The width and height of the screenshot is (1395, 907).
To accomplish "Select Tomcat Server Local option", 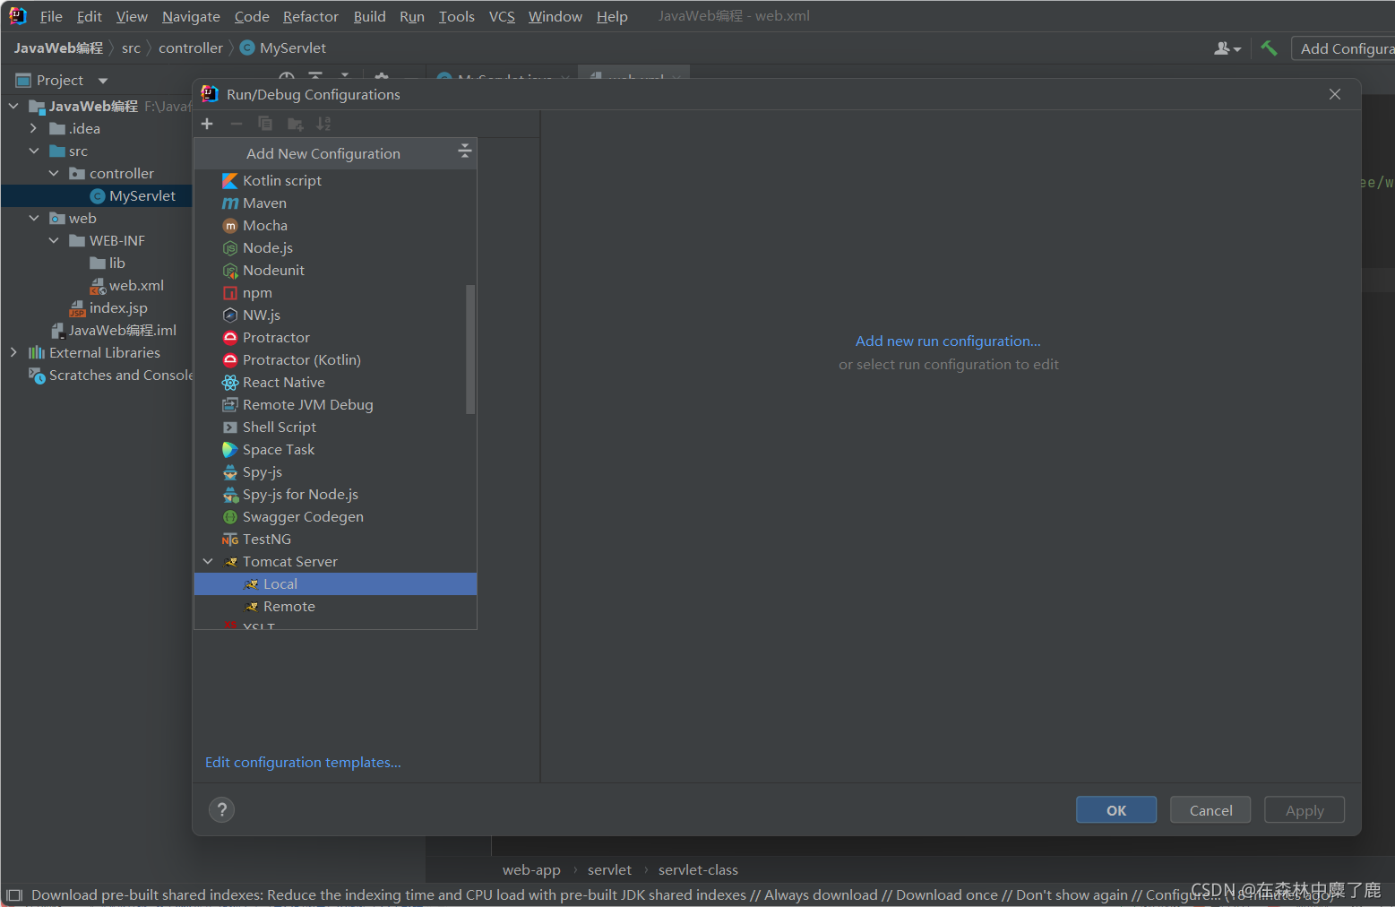I will click(335, 584).
